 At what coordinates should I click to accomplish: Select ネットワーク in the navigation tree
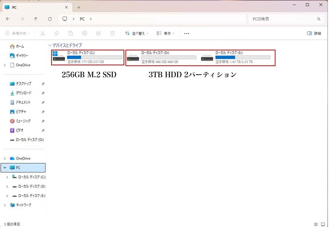(x=21, y=205)
